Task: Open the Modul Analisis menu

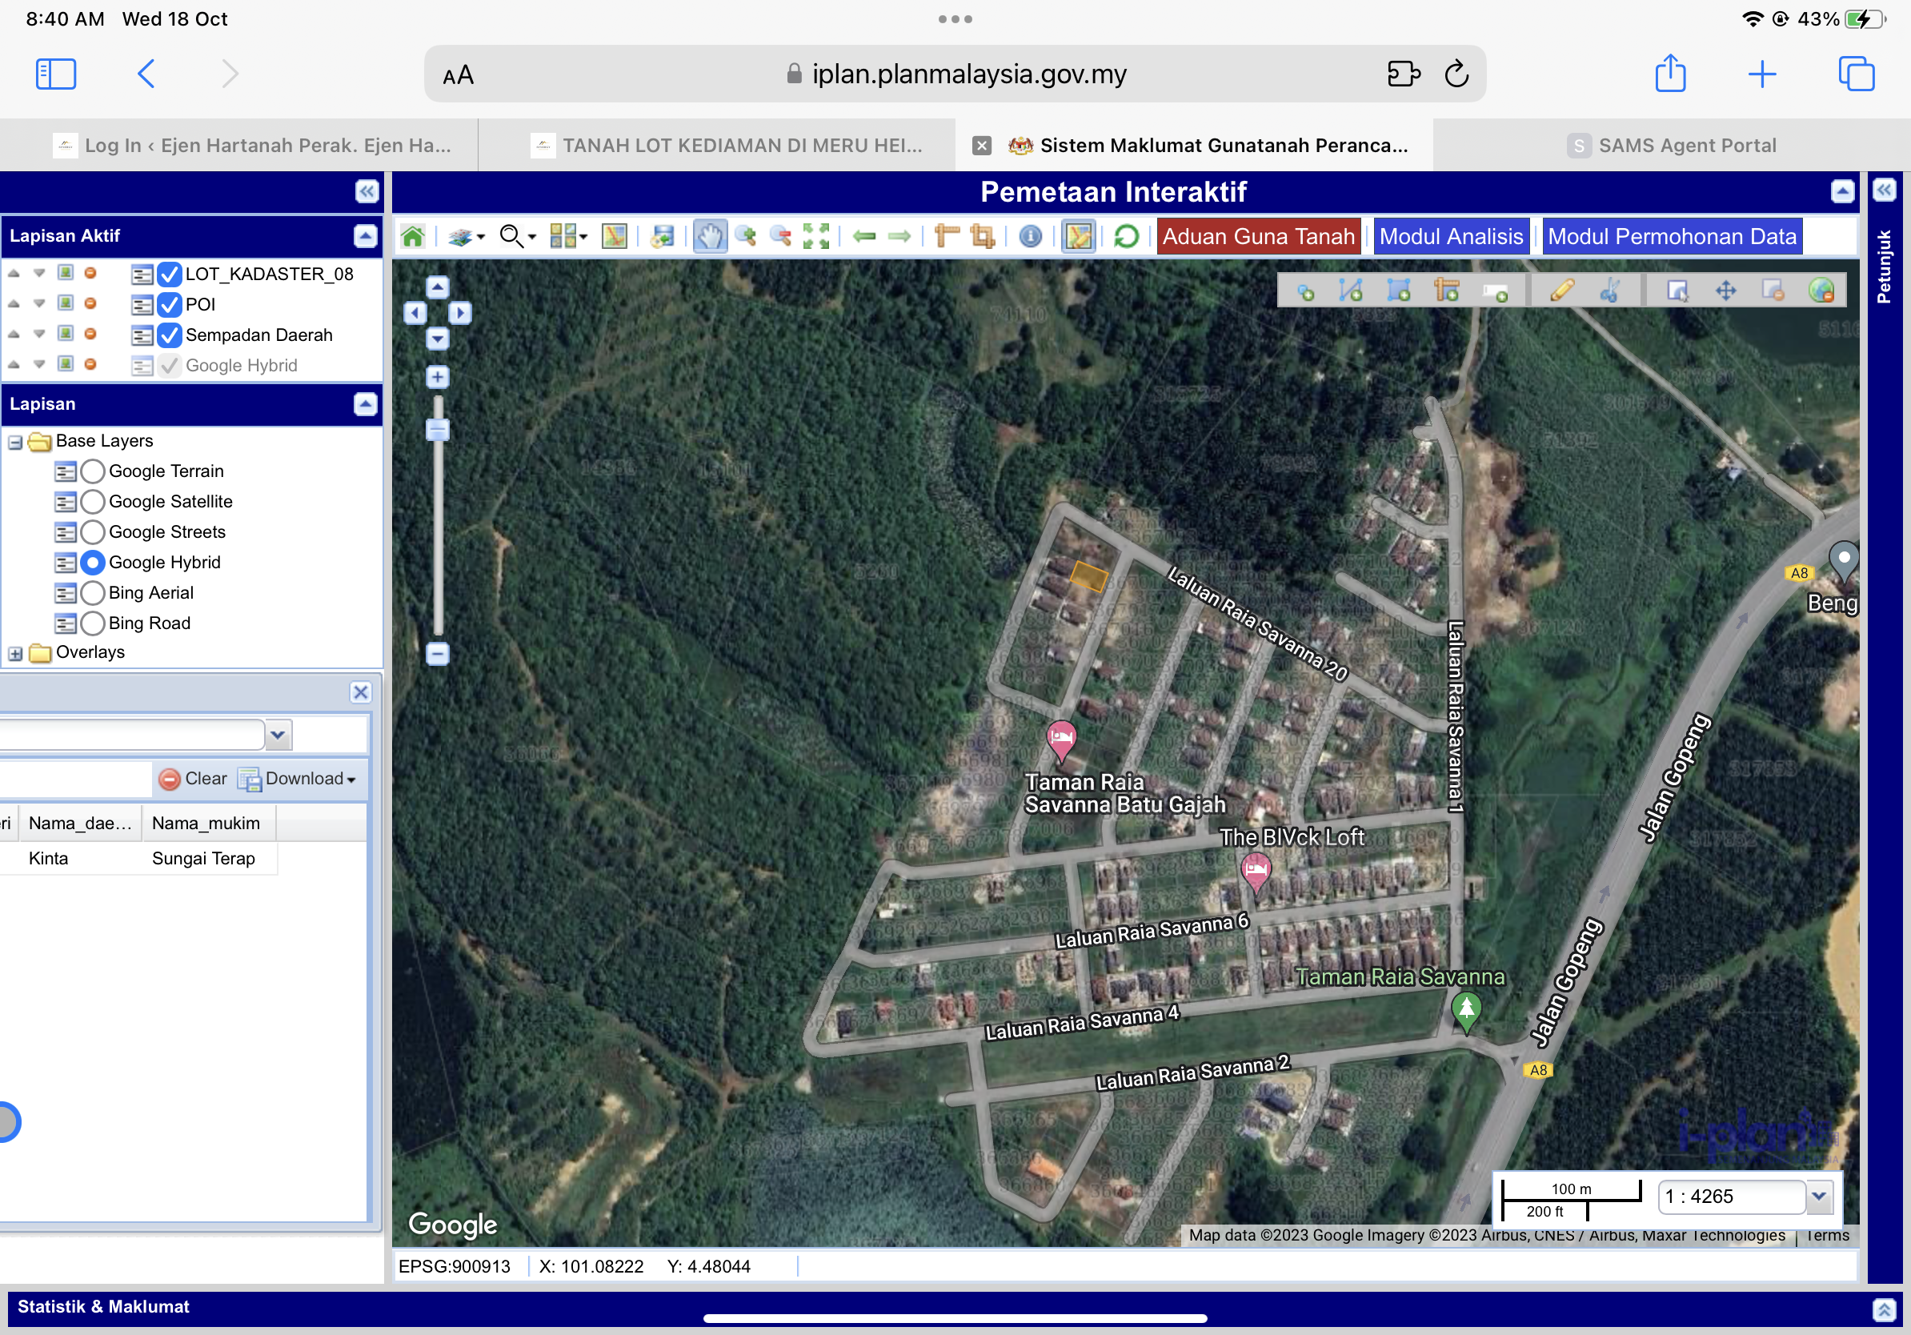Action: pos(1451,236)
